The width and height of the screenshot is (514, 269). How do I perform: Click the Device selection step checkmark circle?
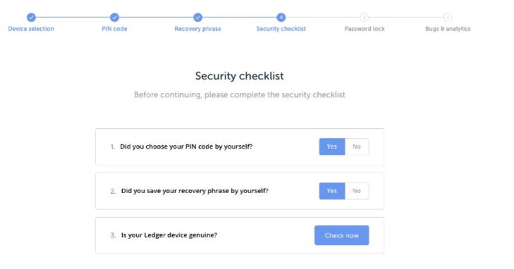click(x=31, y=18)
